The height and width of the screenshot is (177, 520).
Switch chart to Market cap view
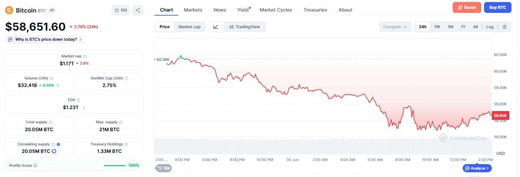[x=189, y=27]
